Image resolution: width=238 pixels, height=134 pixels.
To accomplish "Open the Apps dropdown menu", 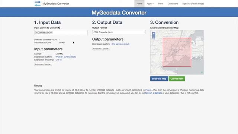I will pos(150,4).
